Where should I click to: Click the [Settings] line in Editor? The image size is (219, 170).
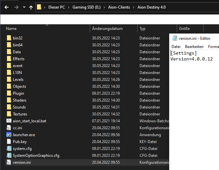(x=184, y=53)
